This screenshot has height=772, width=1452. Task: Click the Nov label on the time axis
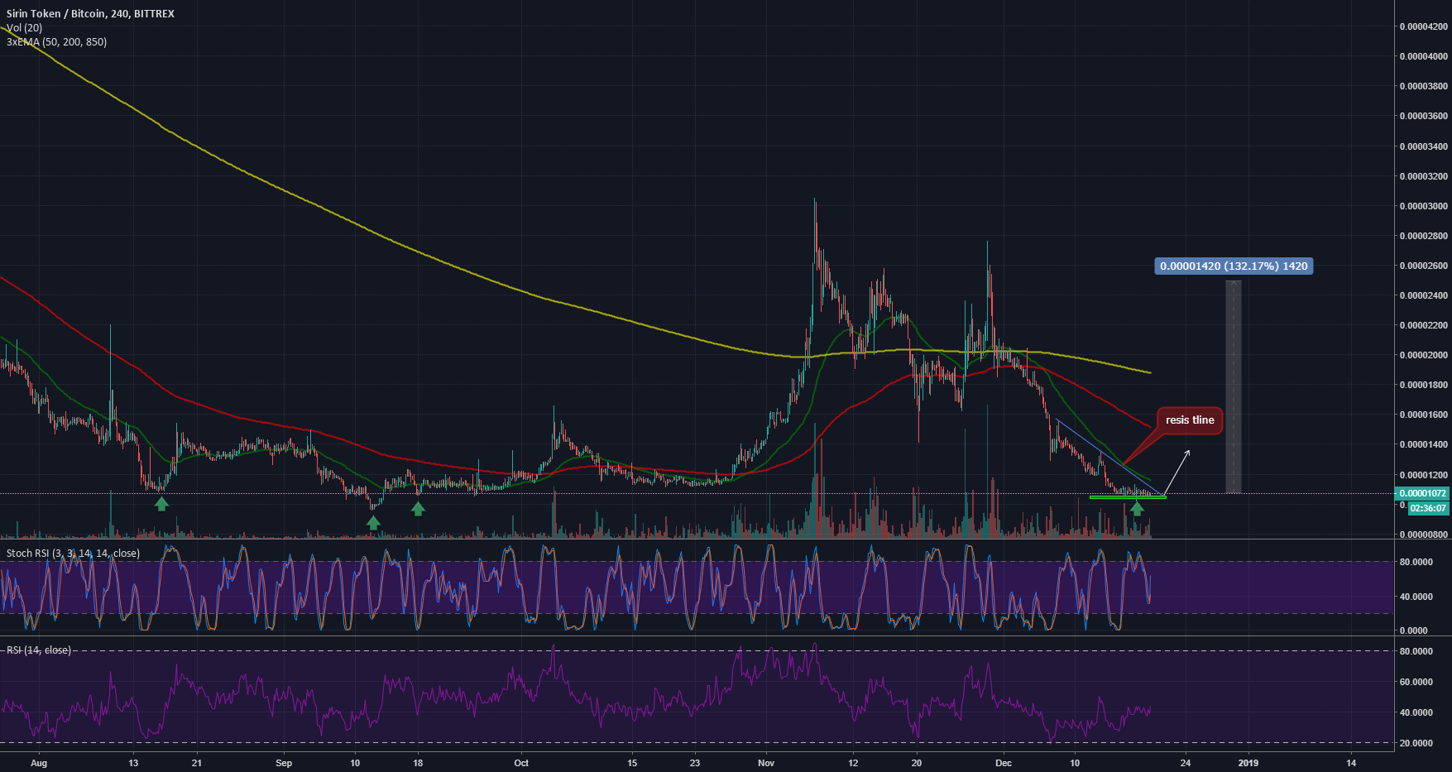(x=766, y=763)
